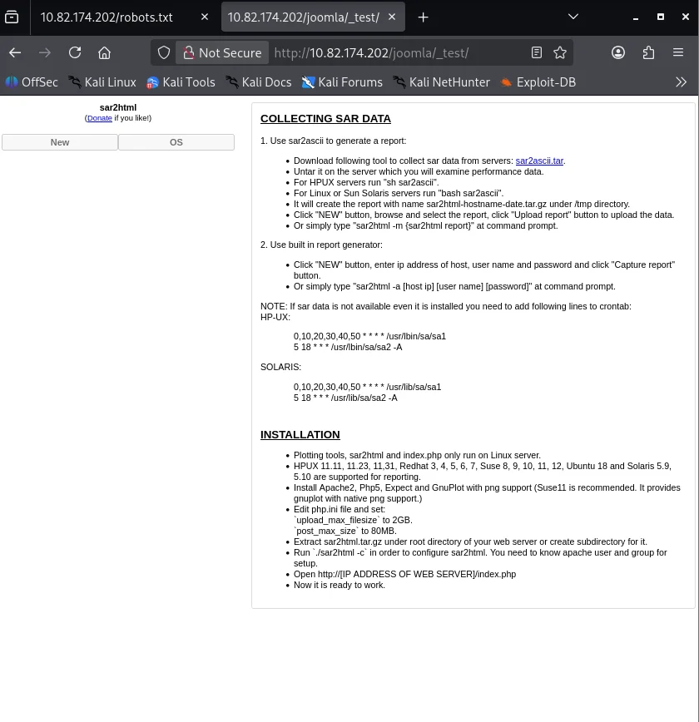Click the Not Secure site info indicator
The image size is (699, 722).
point(221,52)
